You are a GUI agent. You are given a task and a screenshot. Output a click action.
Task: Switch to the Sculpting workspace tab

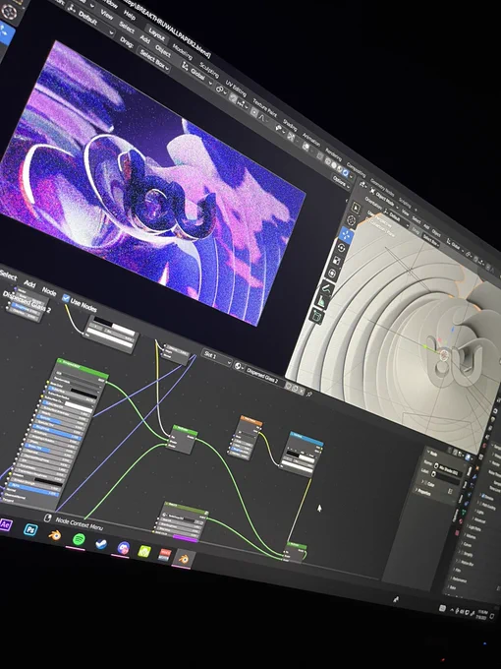pyautogui.click(x=208, y=70)
